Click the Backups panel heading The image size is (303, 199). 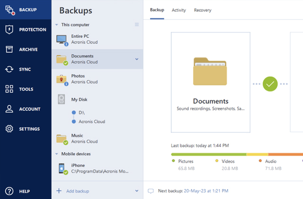76,10
